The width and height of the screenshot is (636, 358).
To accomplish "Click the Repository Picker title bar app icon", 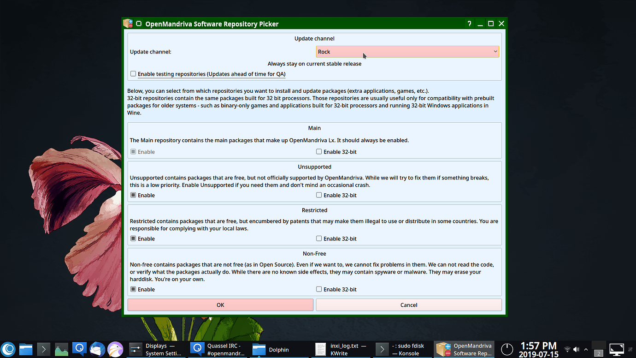I will pyautogui.click(x=128, y=24).
